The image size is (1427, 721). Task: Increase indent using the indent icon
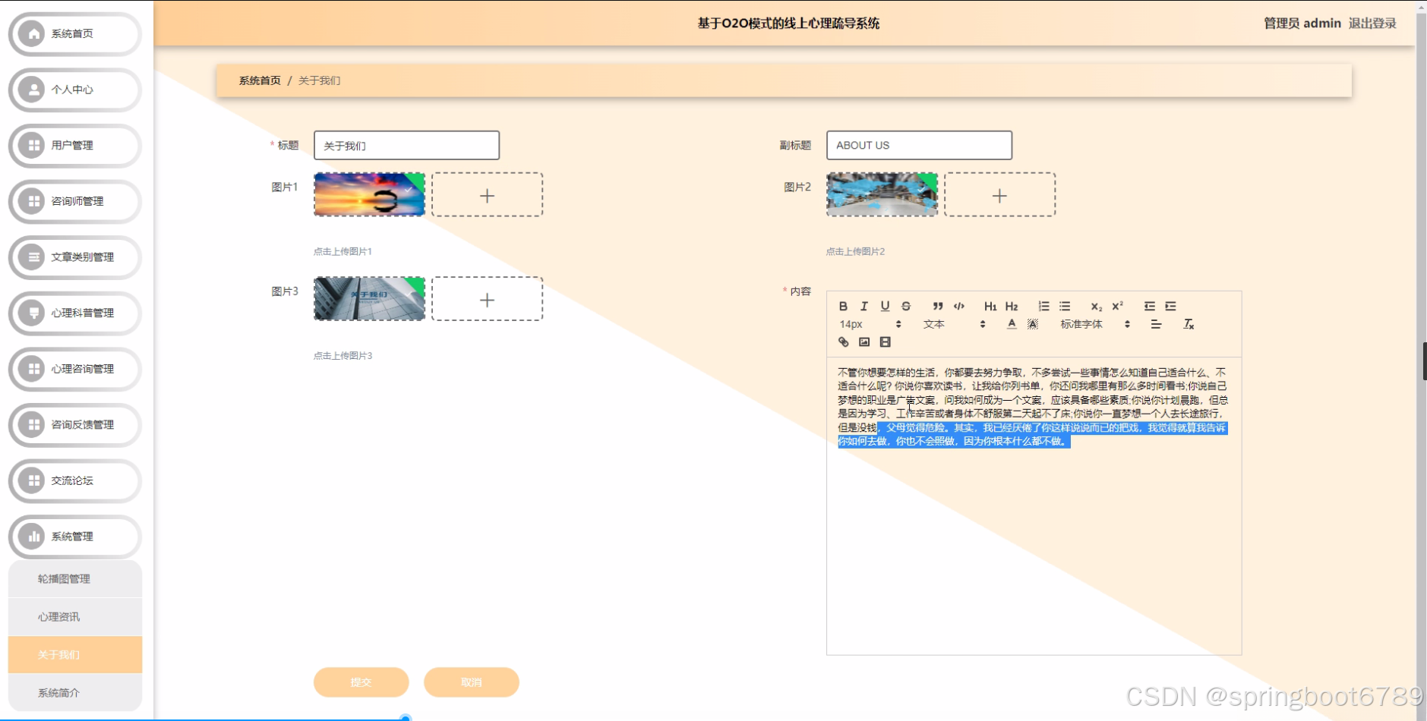coord(1170,306)
